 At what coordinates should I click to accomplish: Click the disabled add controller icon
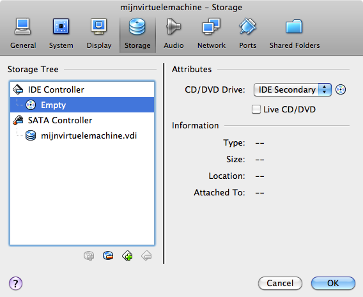click(x=89, y=256)
